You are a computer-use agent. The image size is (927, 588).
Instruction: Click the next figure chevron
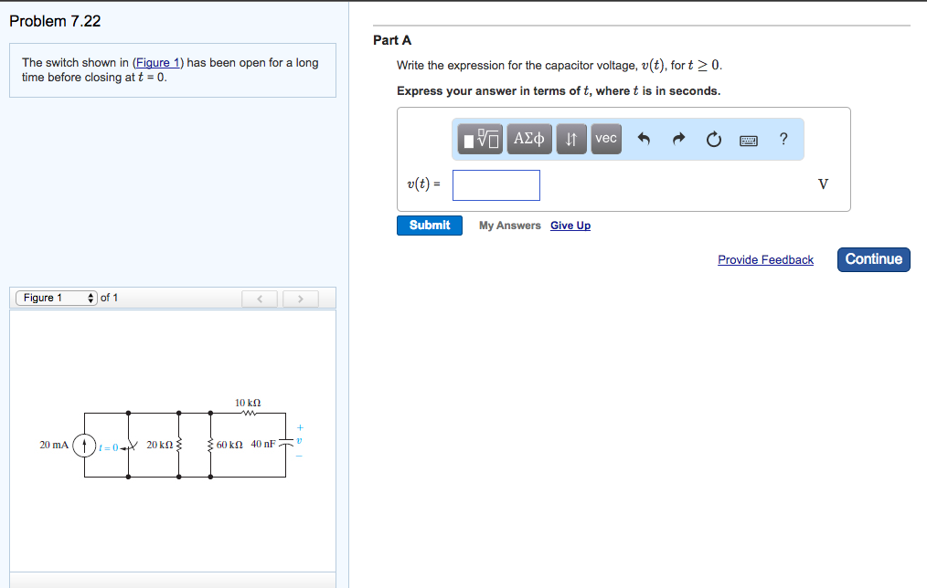click(300, 298)
